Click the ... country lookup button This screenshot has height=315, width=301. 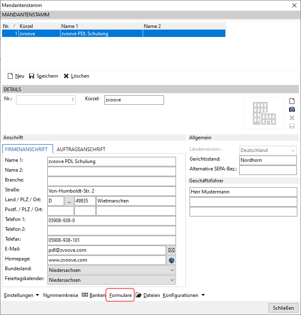(x=69, y=201)
